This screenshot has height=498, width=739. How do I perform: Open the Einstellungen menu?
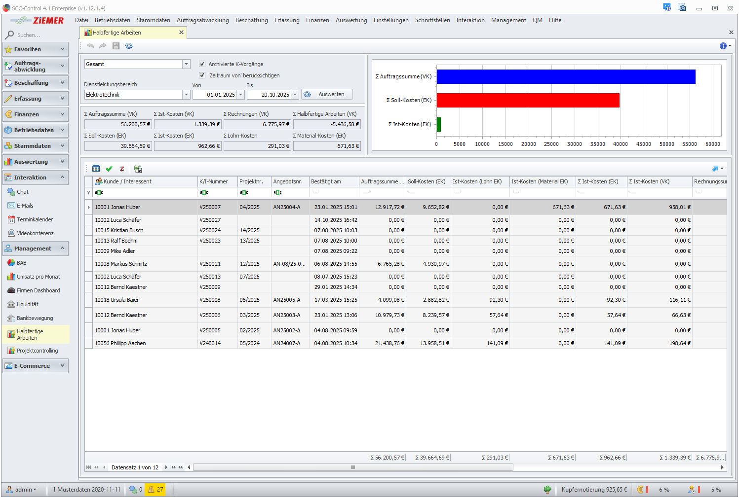click(x=390, y=20)
